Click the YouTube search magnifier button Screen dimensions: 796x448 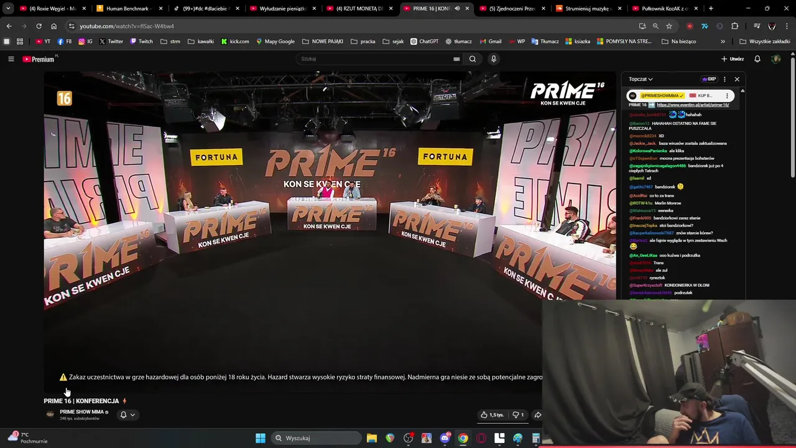tap(473, 59)
